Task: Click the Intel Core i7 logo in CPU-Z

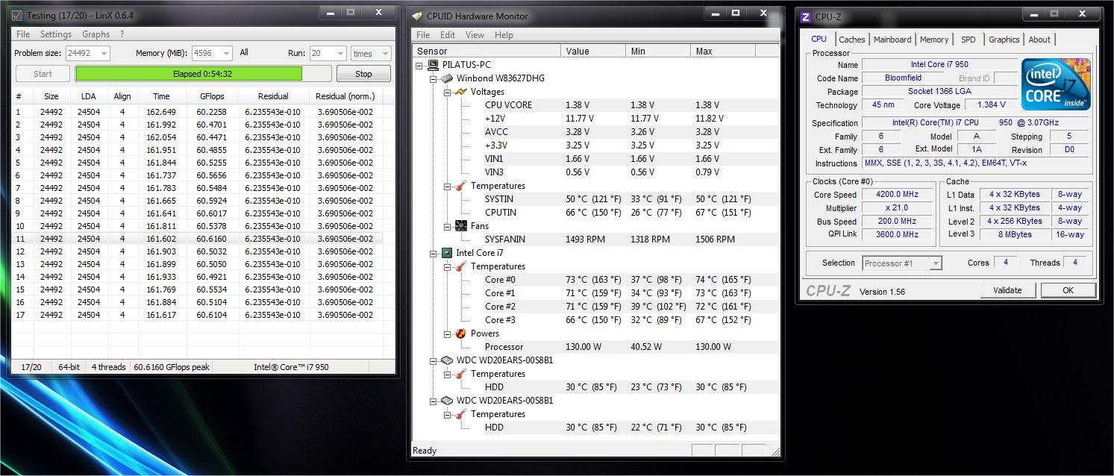Action: (x=1056, y=84)
